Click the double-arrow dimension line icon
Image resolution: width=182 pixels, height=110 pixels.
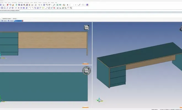click(x=46, y=8)
